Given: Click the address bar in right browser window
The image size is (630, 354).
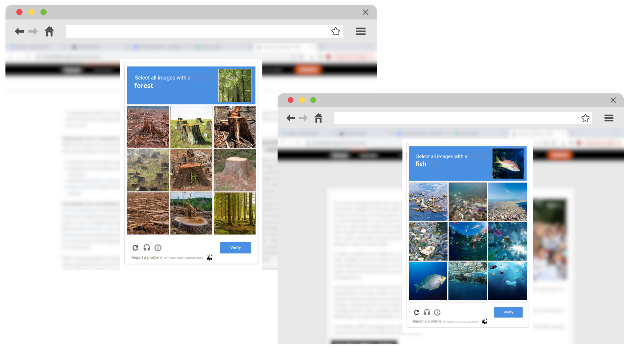Looking at the screenshot, I should (x=456, y=118).
